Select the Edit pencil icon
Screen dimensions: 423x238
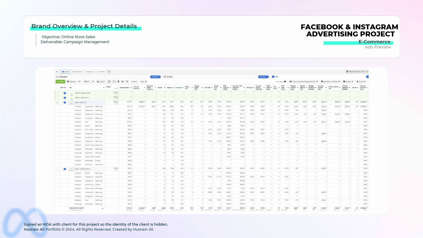point(86,82)
